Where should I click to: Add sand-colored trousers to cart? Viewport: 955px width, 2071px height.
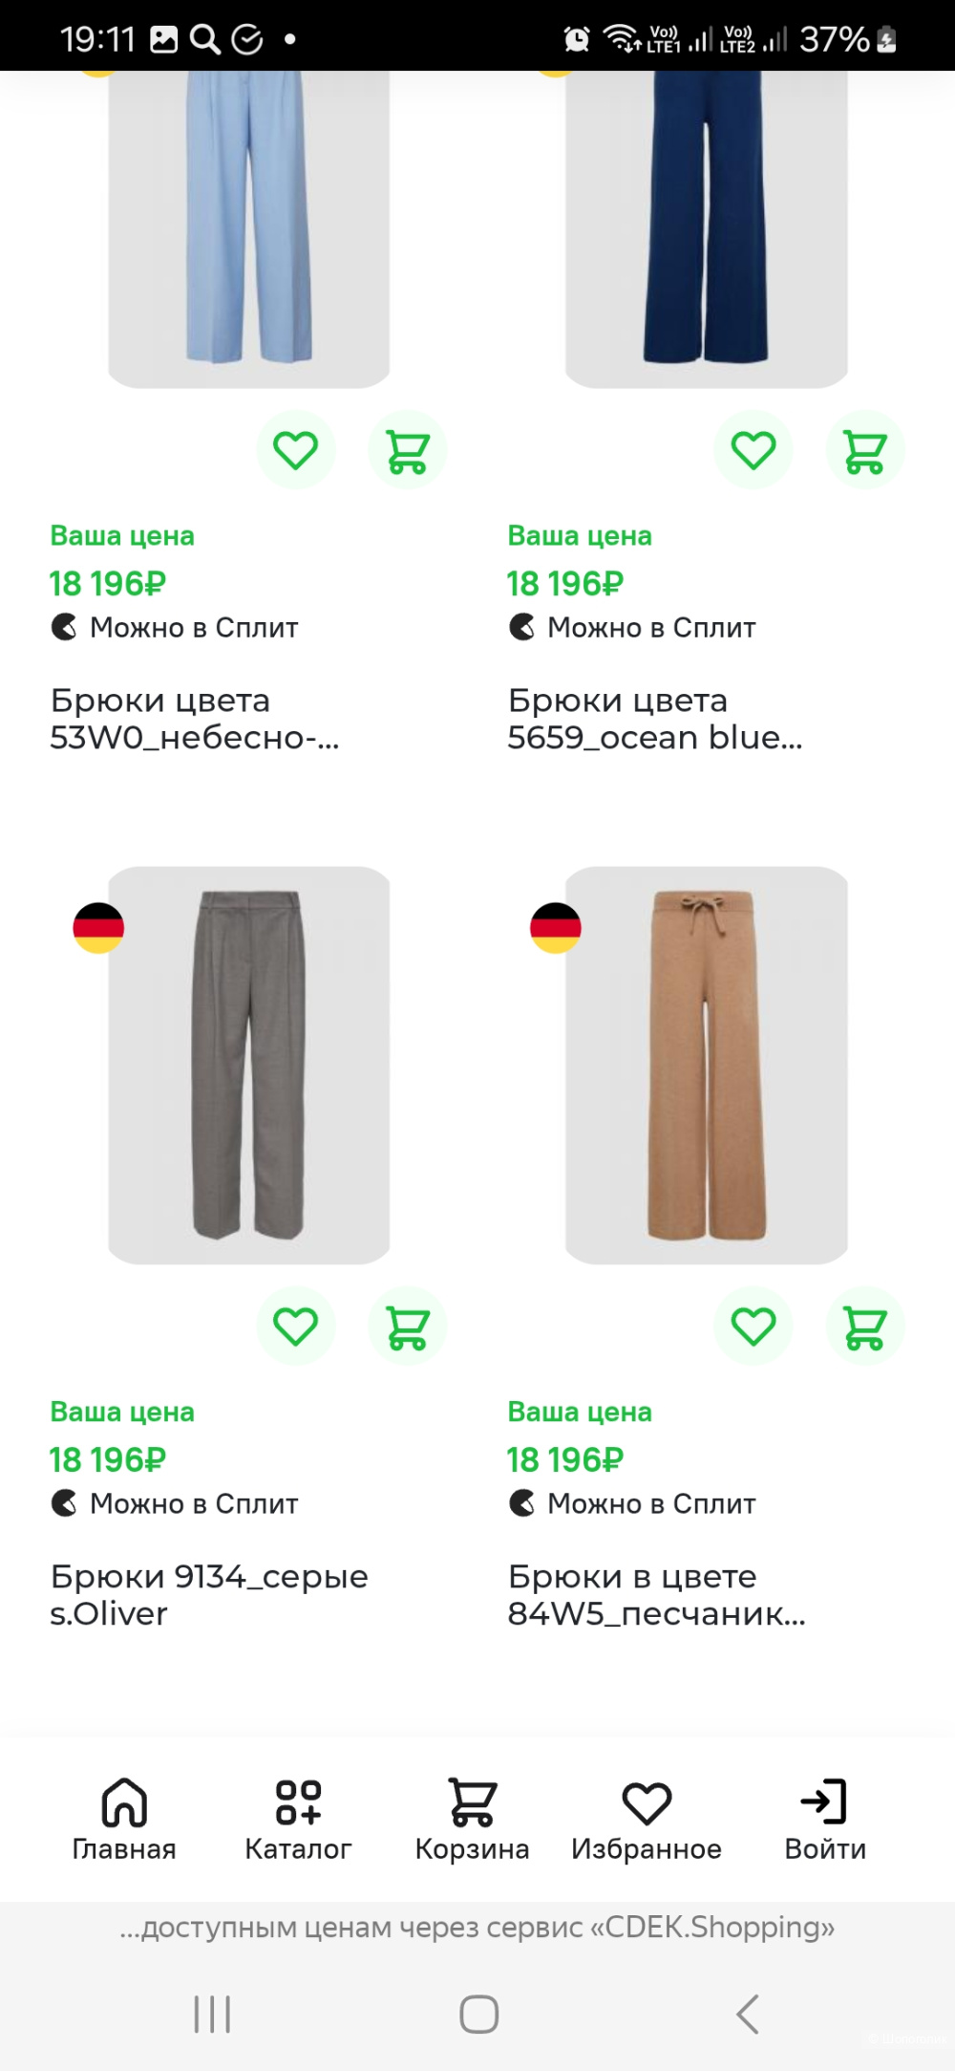tap(864, 1327)
